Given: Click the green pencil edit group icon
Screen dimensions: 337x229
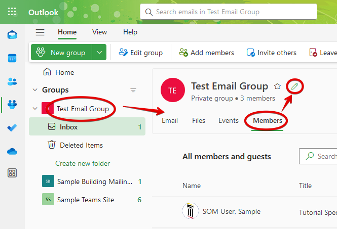Looking at the screenshot, I should 294,86.
